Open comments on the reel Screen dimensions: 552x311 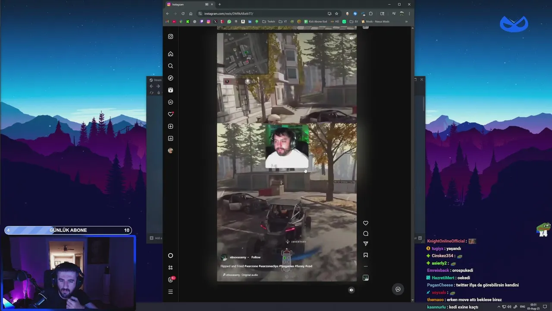(366, 234)
